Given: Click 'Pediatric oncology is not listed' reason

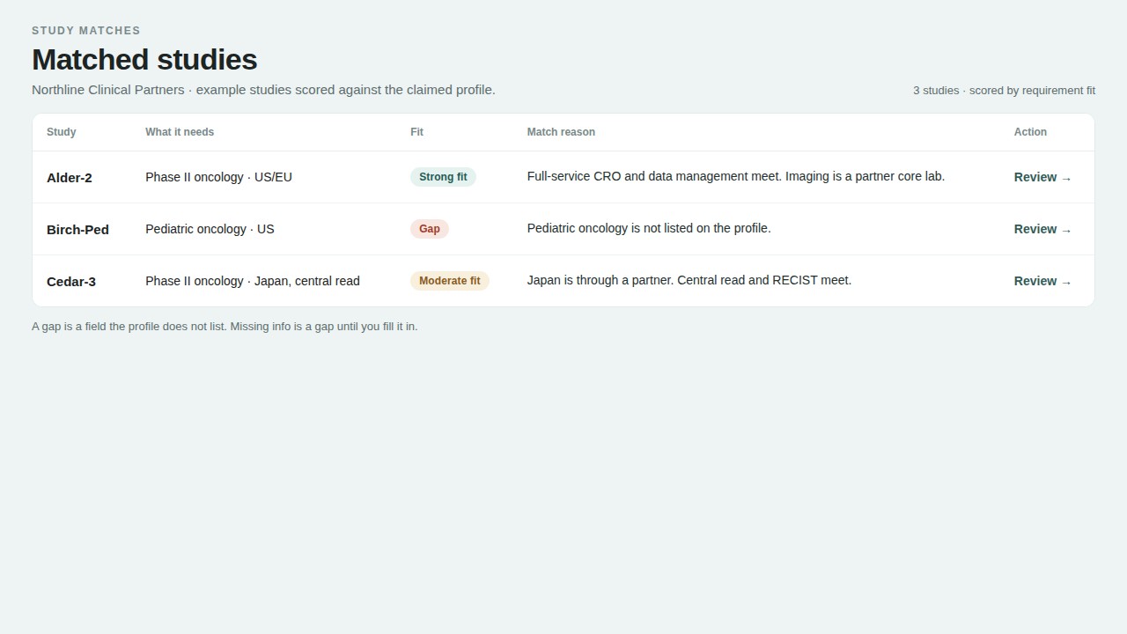Looking at the screenshot, I should point(649,228).
